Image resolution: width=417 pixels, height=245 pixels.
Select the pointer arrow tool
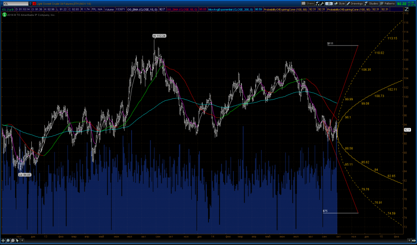(18, 240)
